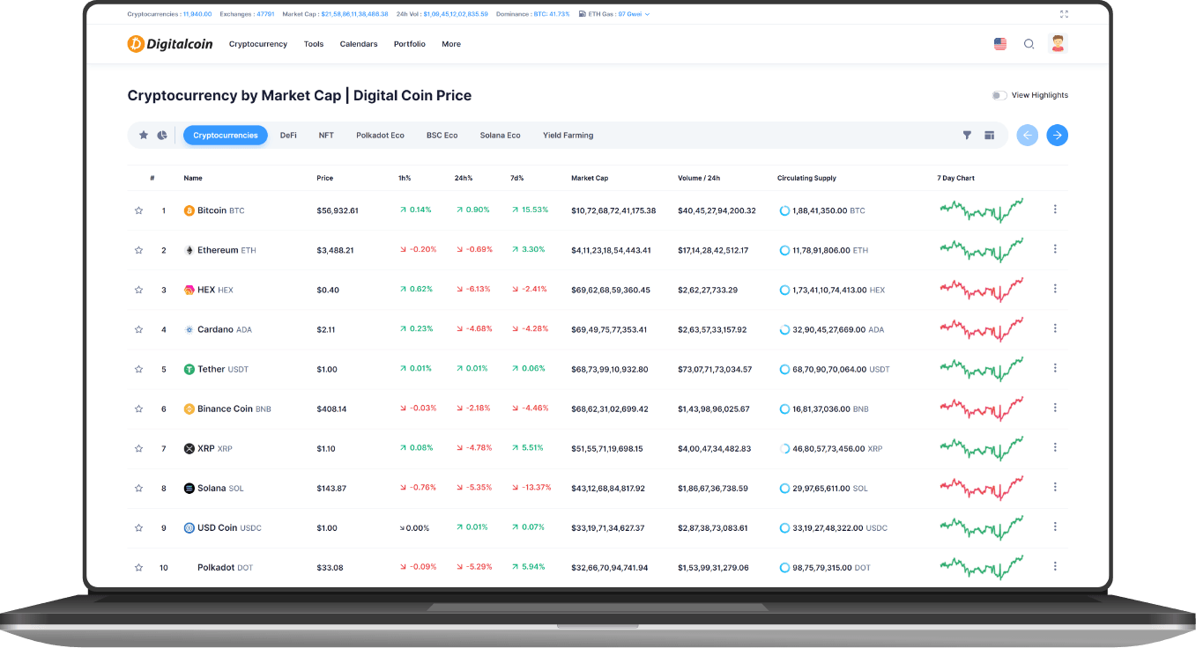
Task: Select the DeFi category tab
Action: tap(288, 136)
